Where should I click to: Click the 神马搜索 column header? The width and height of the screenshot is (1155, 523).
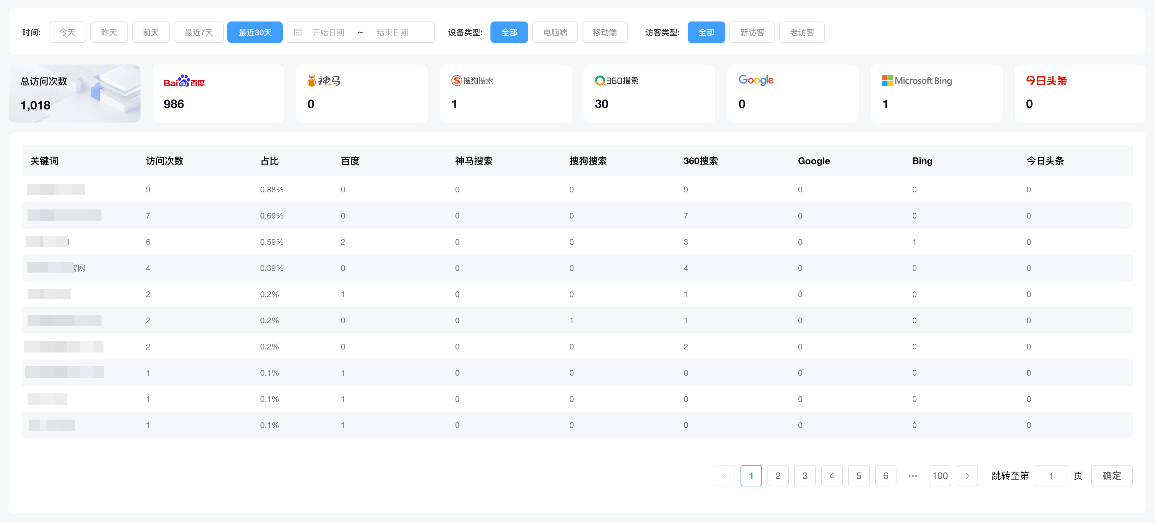tap(474, 161)
